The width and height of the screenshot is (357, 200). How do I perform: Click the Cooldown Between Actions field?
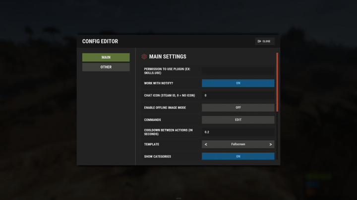[x=238, y=132]
